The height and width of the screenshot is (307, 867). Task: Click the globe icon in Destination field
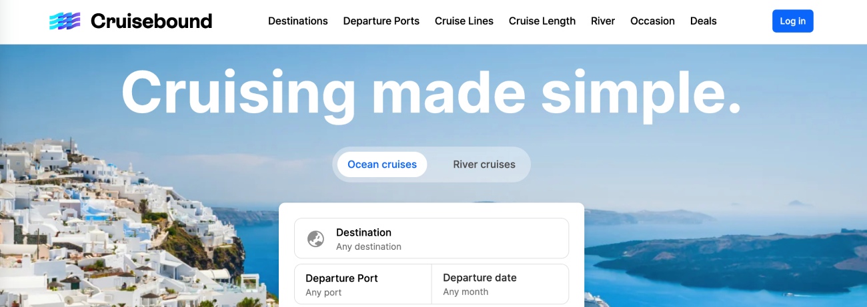[x=315, y=238]
